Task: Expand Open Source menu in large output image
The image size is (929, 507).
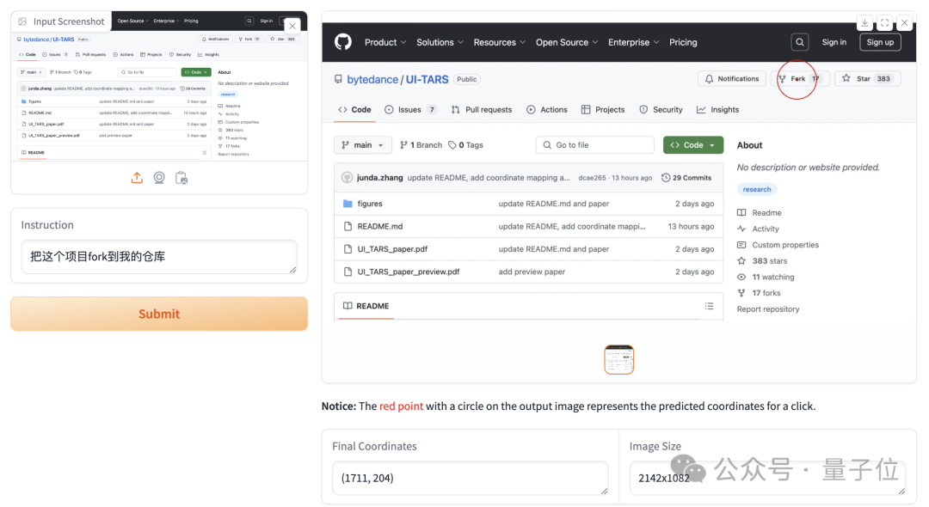Action: click(x=567, y=42)
